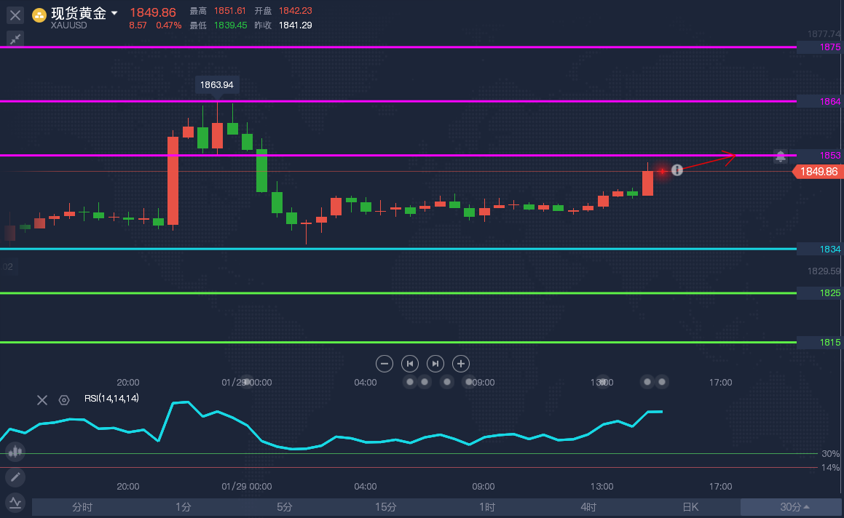Click the 昨收 1841.29 value
The width and height of the screenshot is (844, 518).
[295, 25]
